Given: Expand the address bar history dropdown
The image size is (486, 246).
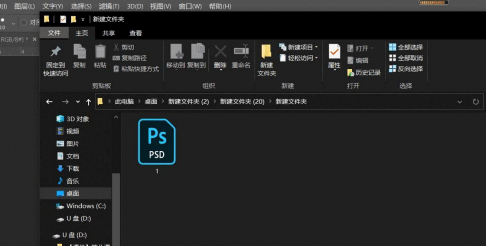Looking at the screenshot, I should click(x=459, y=102).
